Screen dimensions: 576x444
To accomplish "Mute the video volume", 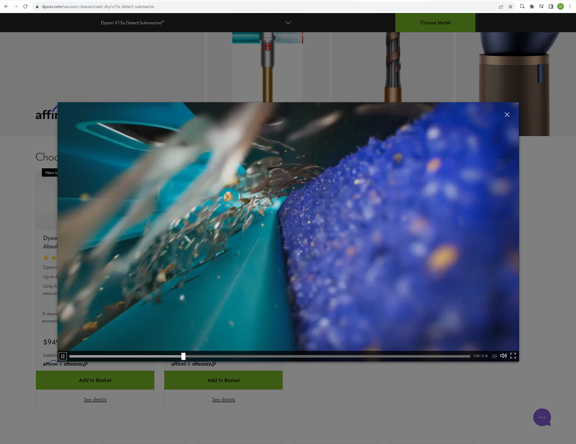I will 503,356.
